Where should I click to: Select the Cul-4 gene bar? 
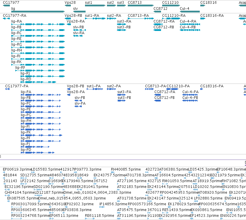tap(190, 12)
